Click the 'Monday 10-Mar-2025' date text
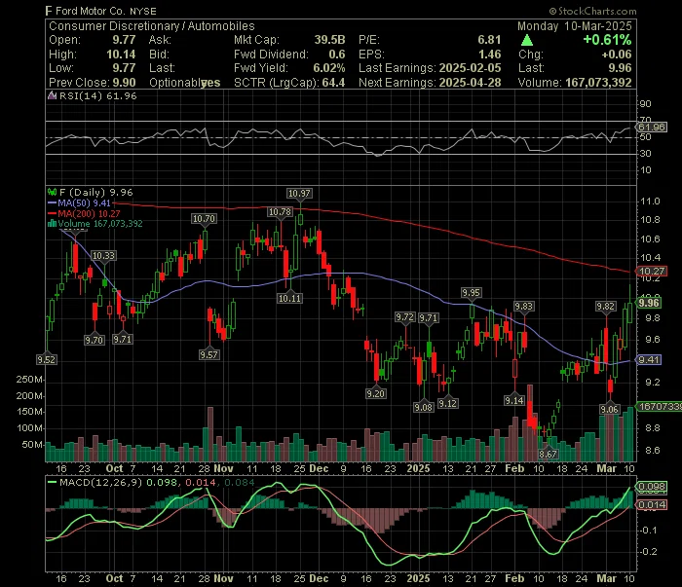This screenshot has height=587, width=682. pos(574,26)
